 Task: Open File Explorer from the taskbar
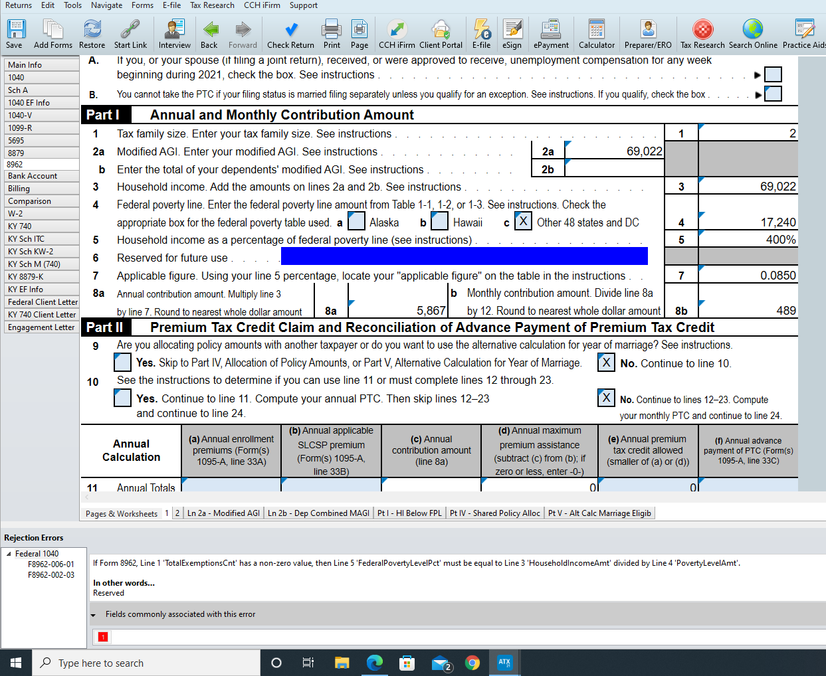coord(342,663)
